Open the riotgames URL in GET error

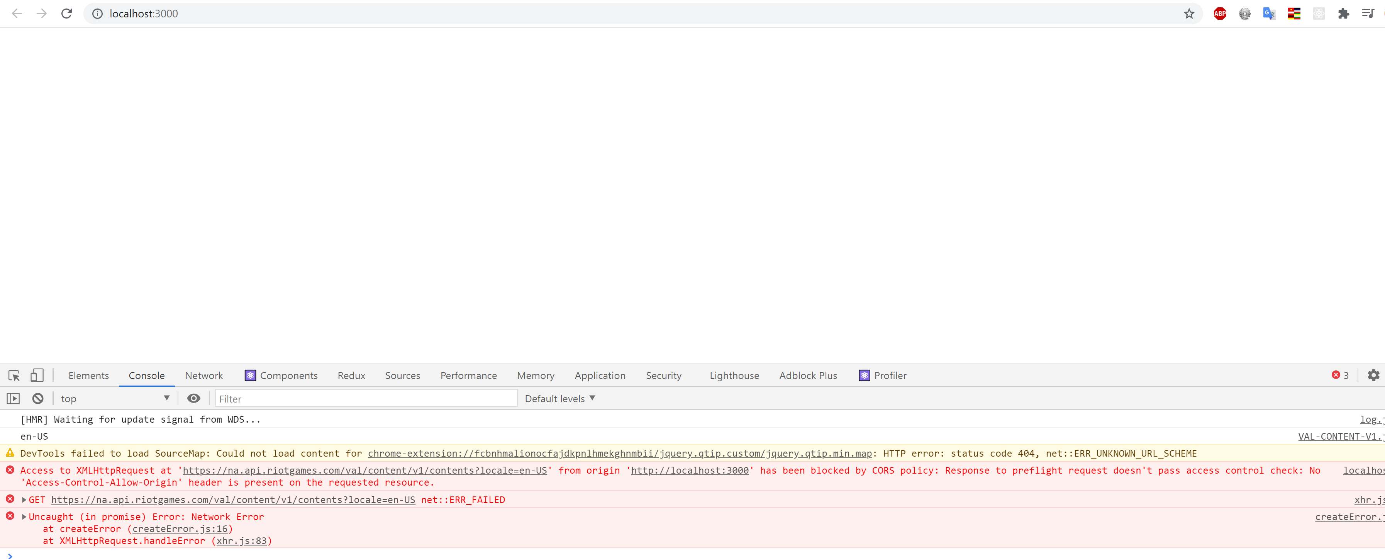(233, 499)
